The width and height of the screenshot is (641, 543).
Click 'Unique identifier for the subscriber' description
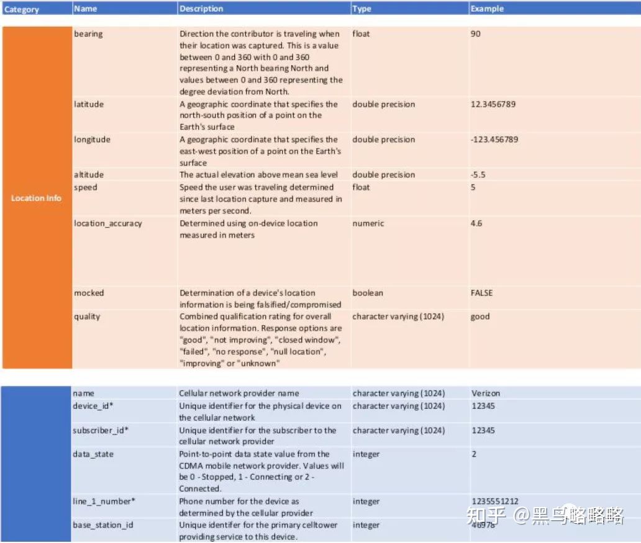(x=258, y=436)
